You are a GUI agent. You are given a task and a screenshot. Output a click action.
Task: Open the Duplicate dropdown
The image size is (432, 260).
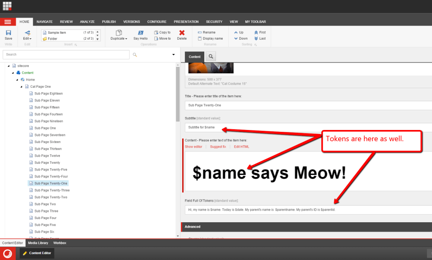[x=119, y=39]
